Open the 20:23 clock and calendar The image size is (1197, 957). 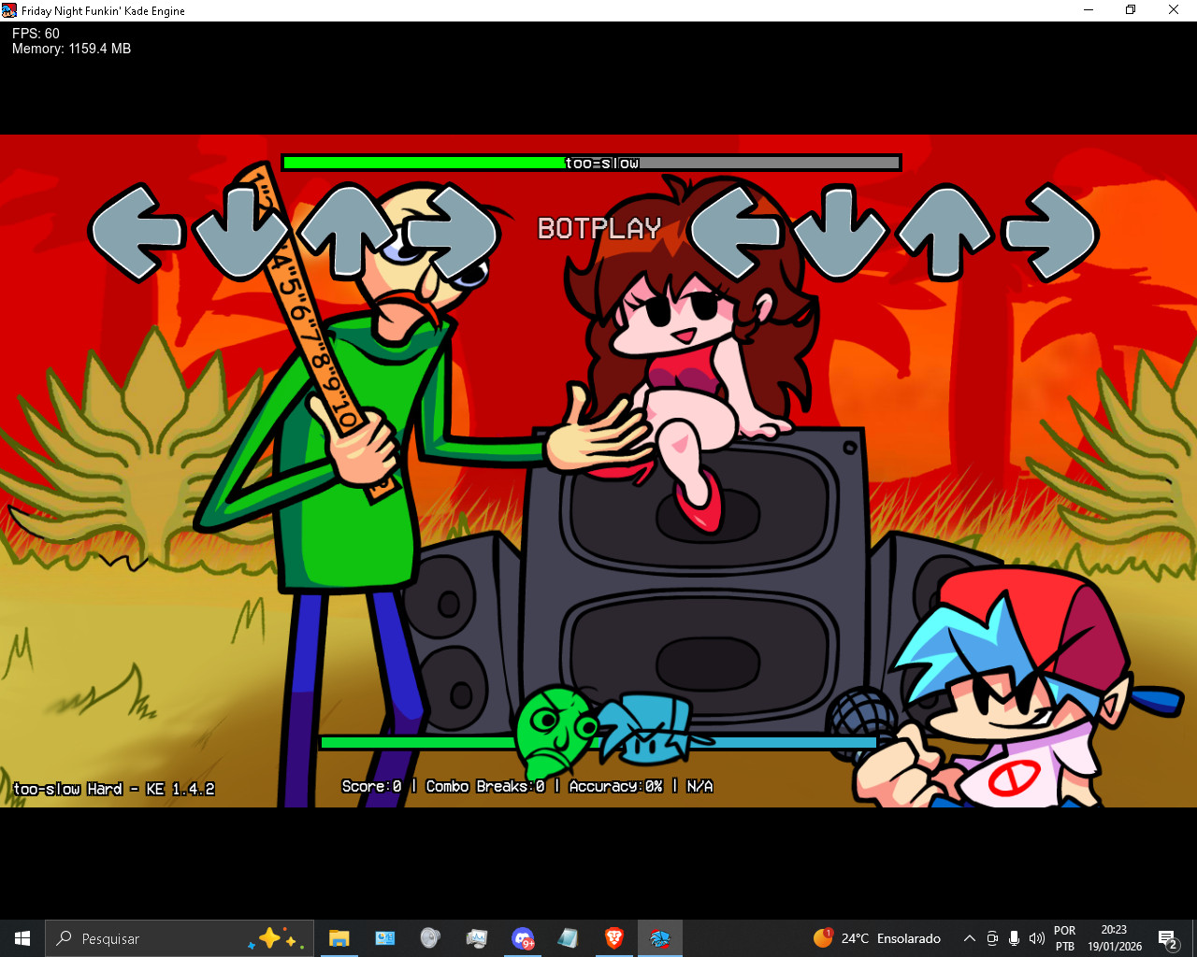[x=1114, y=938]
